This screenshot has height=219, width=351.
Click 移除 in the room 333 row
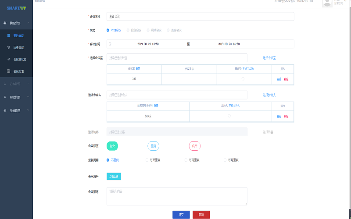tap(286, 79)
